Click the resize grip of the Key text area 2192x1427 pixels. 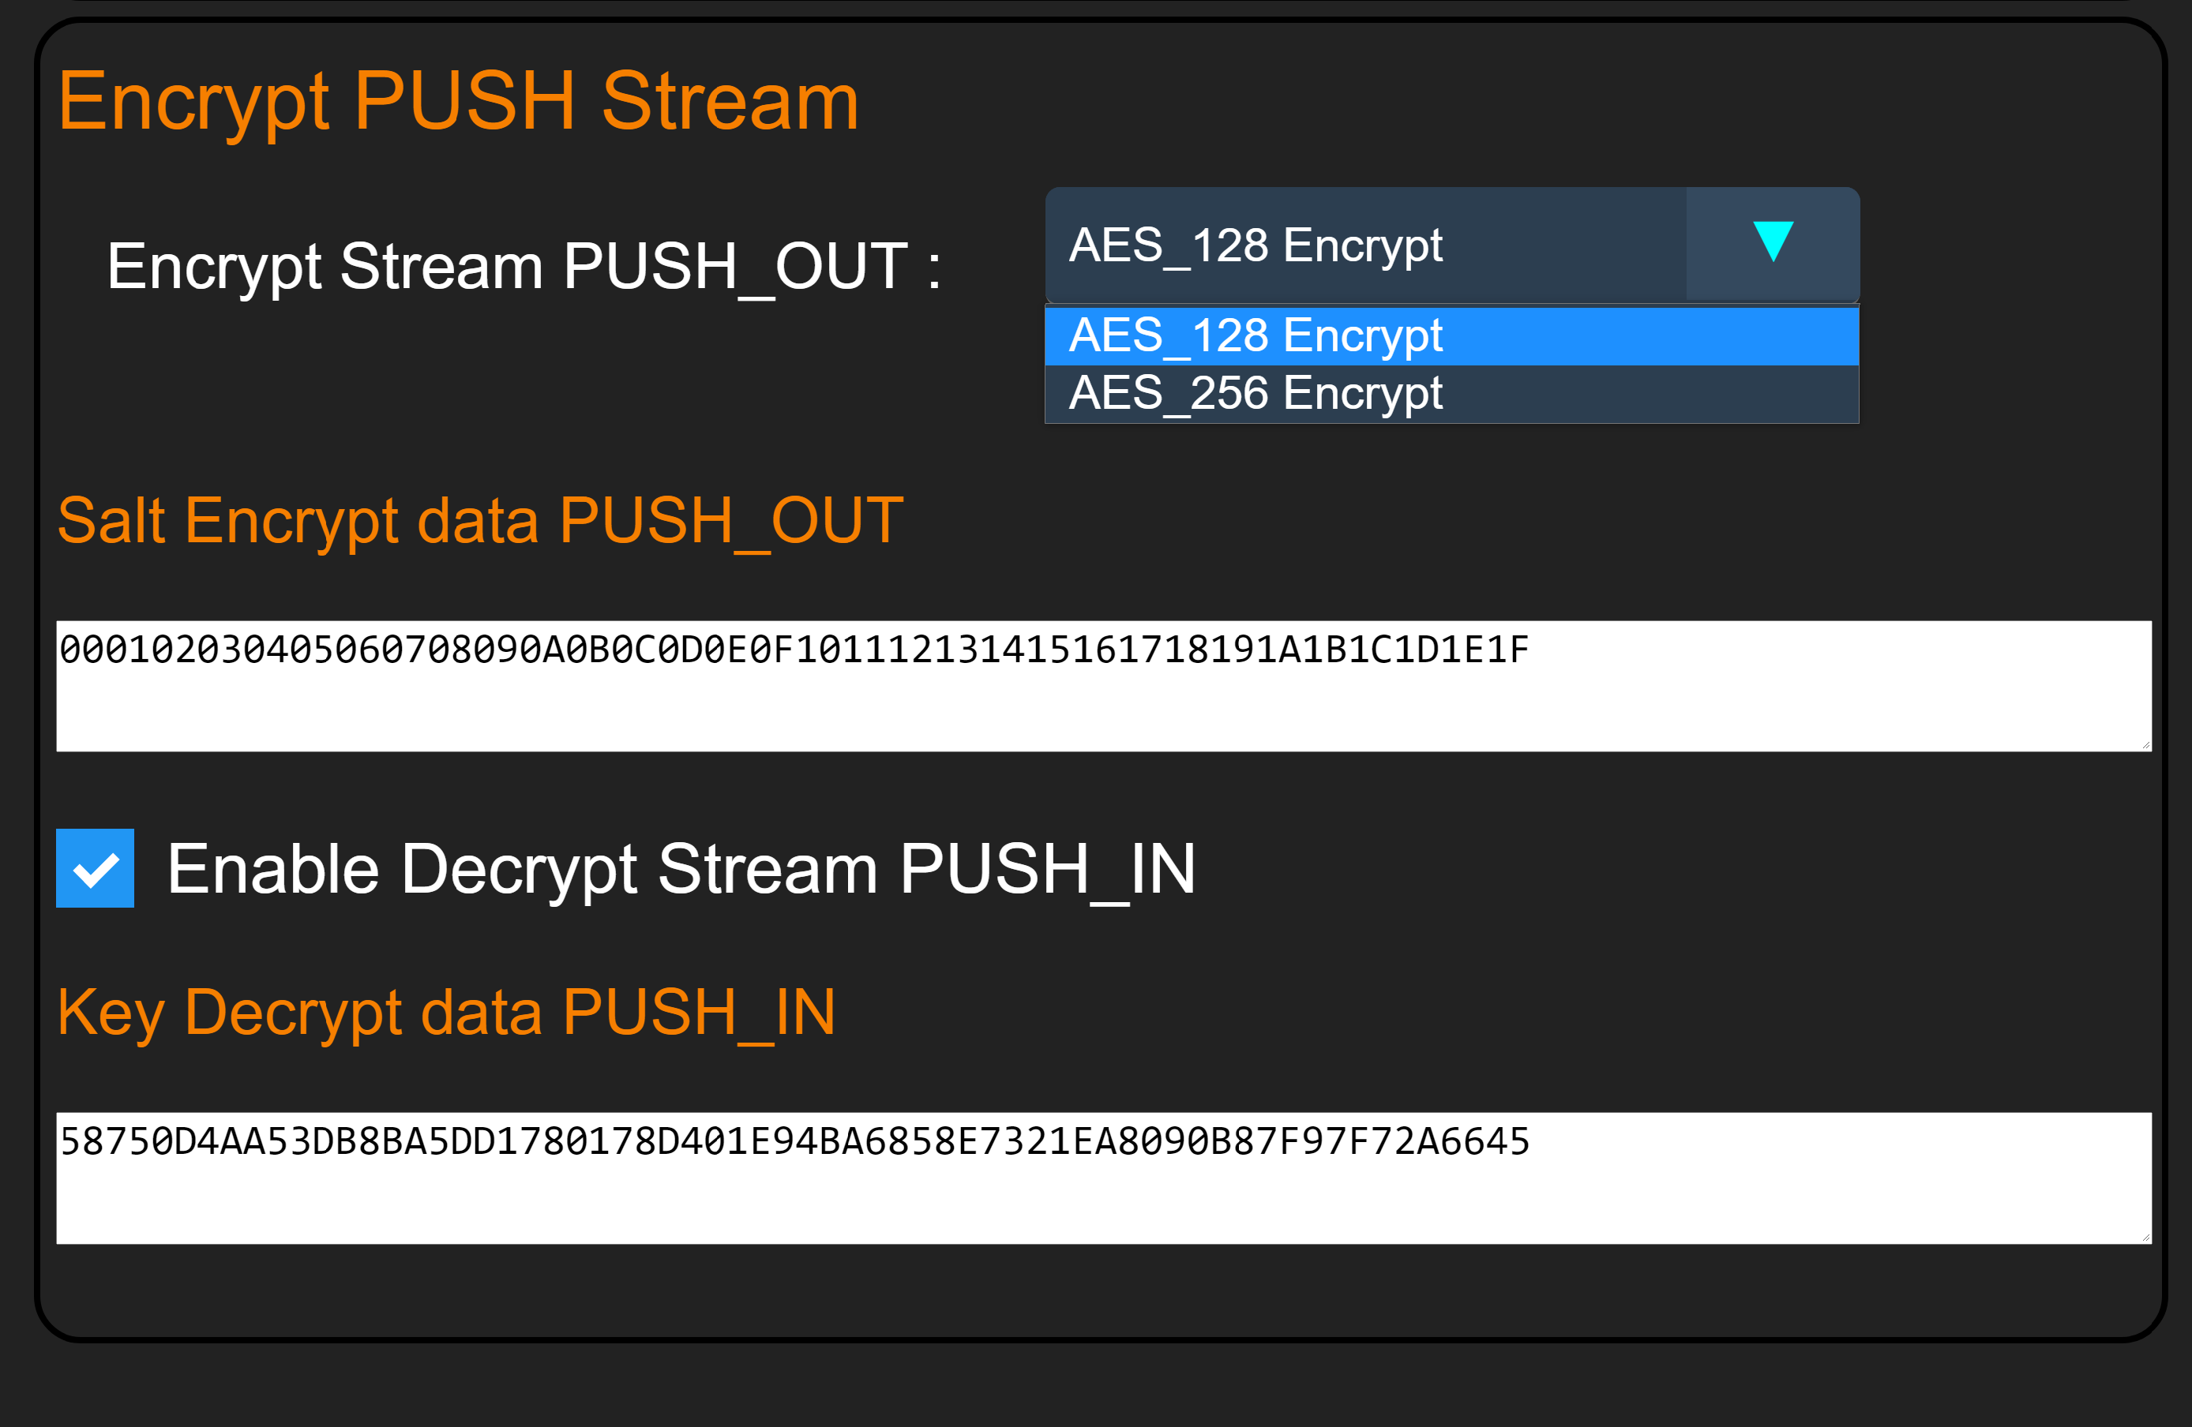[2145, 1237]
